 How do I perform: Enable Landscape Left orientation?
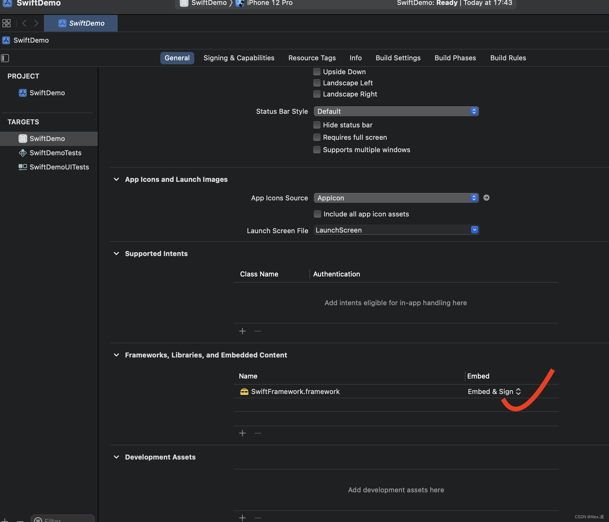point(317,83)
